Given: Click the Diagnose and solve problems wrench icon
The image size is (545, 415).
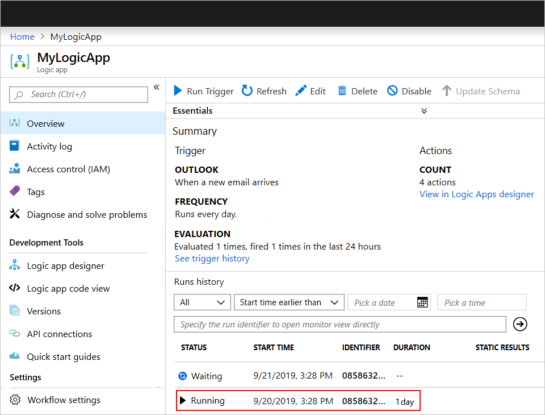Looking at the screenshot, I should coord(14,214).
